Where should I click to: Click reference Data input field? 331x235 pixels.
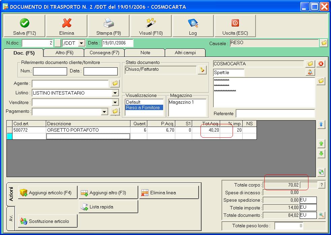pos(100,71)
